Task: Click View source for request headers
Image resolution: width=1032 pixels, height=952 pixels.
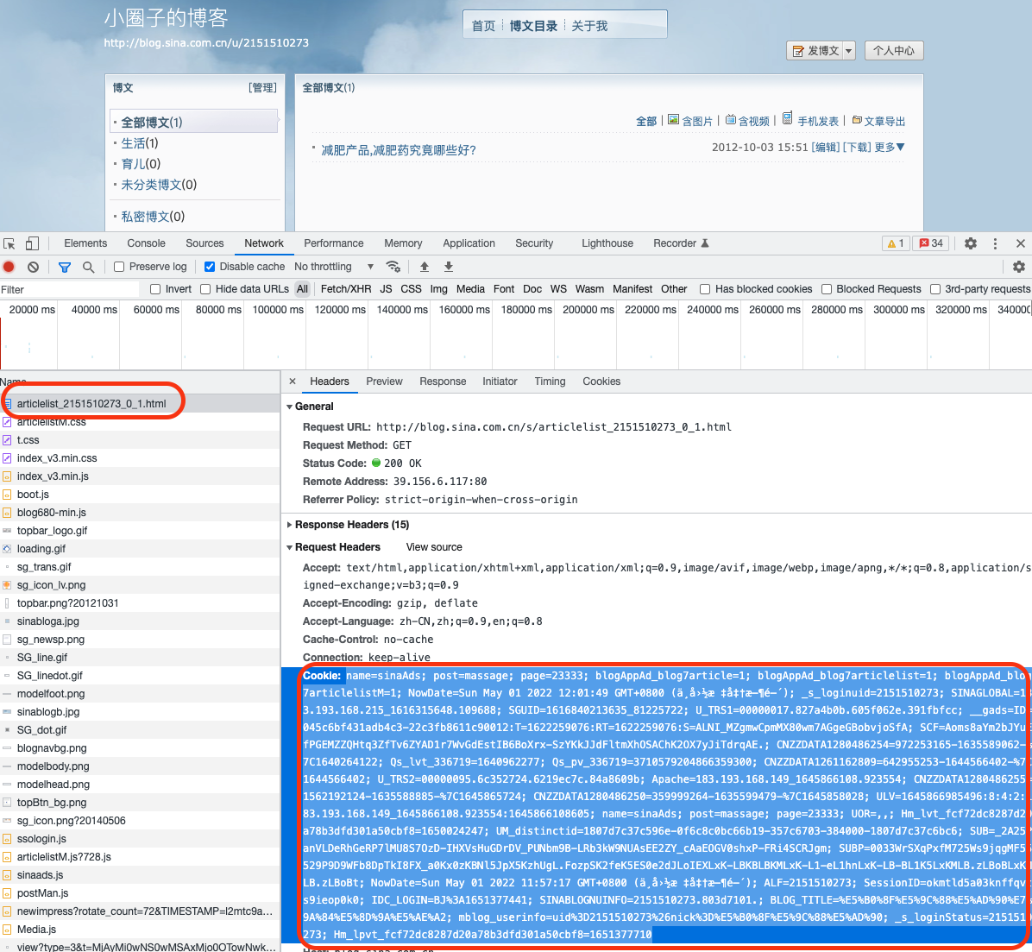Action: pyautogui.click(x=434, y=547)
